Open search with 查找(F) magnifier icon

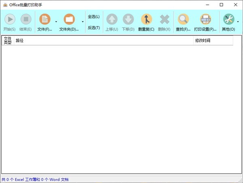tap(183, 19)
